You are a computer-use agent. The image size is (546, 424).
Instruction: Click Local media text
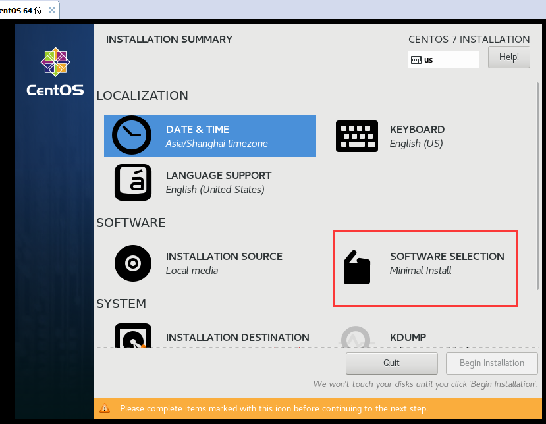coord(192,271)
